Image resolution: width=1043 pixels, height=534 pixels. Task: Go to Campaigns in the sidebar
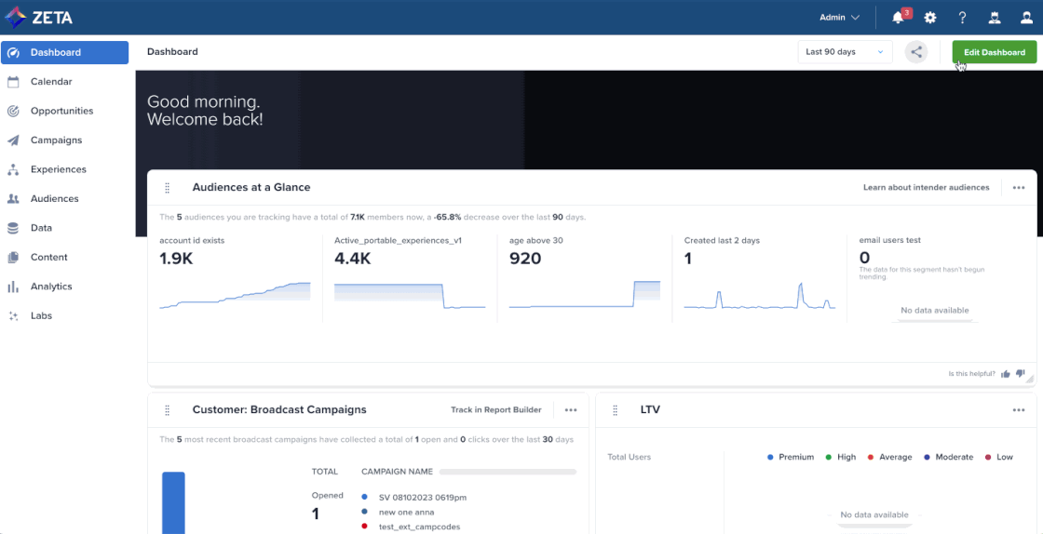coord(56,140)
